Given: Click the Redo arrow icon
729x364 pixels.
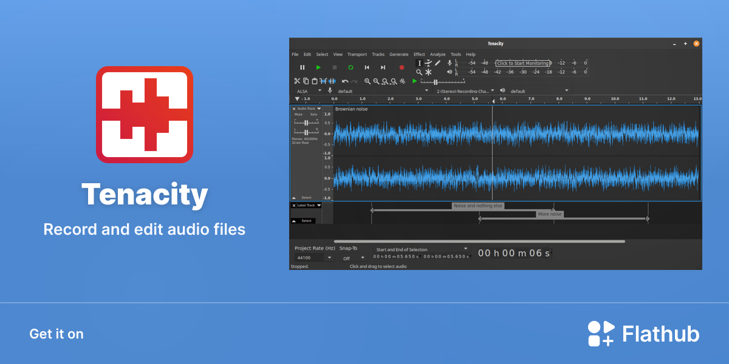Looking at the screenshot, I should coord(354,81).
